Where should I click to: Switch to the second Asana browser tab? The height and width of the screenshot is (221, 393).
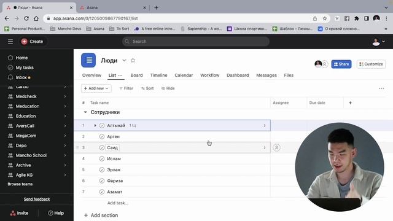click(113, 7)
